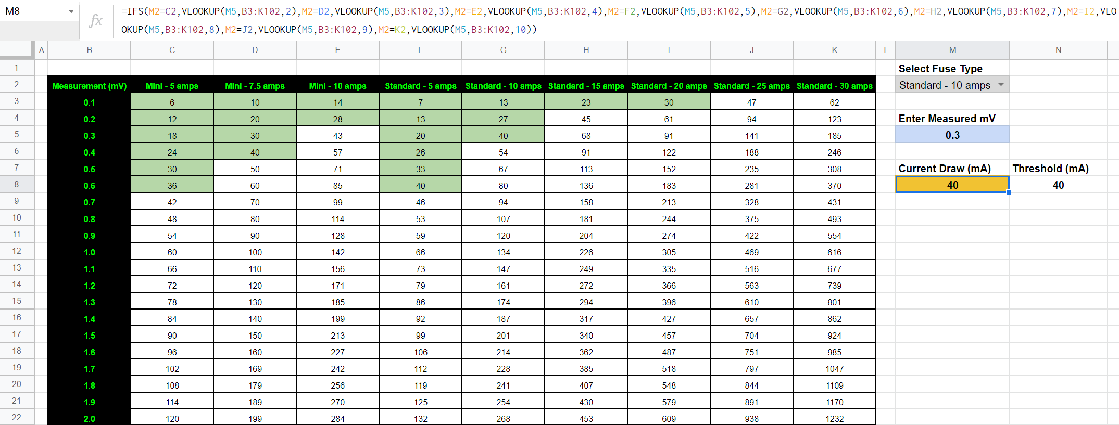Select the cell with value 457
This screenshot has width=1119, height=425.
(669, 336)
